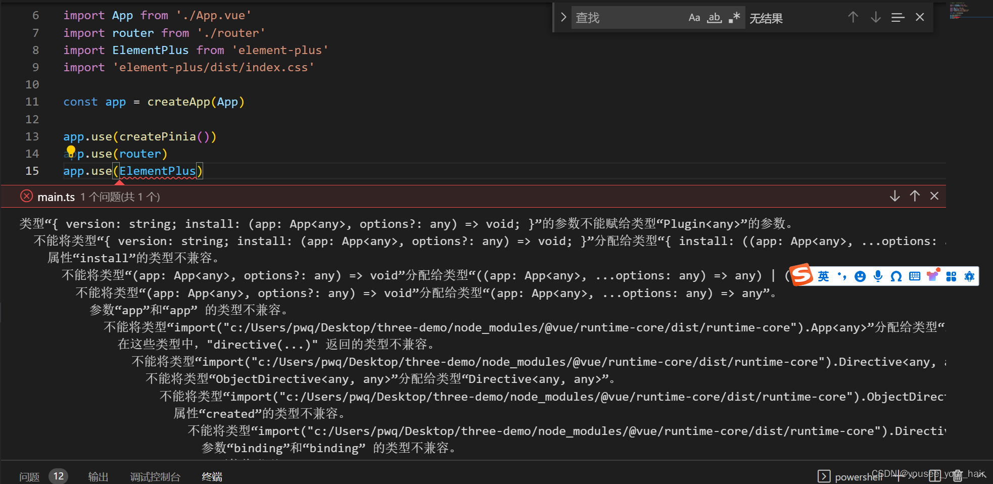Switch to the 调试控制台 tab

[x=155, y=475]
